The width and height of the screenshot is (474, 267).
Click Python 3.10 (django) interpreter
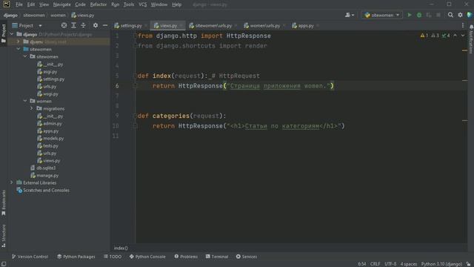click(x=441, y=264)
